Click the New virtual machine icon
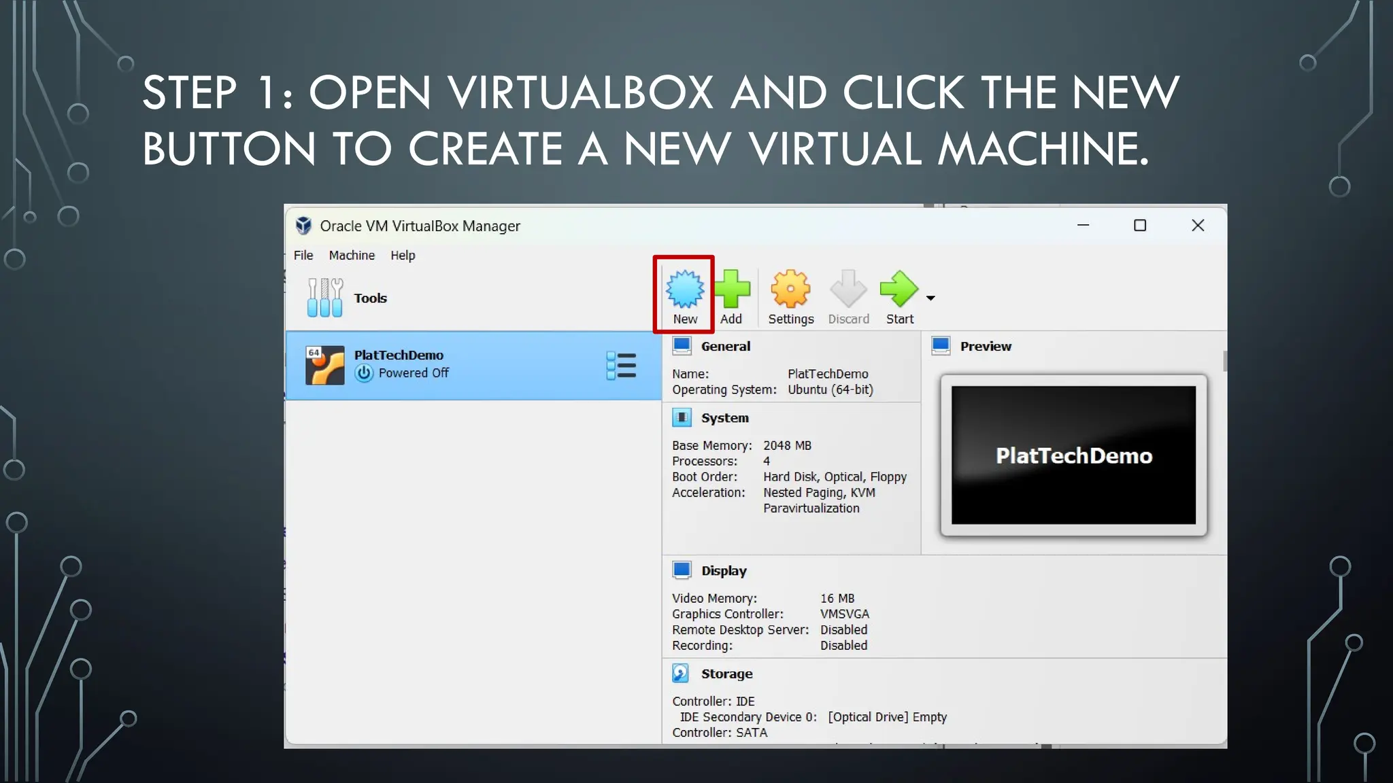 click(684, 288)
